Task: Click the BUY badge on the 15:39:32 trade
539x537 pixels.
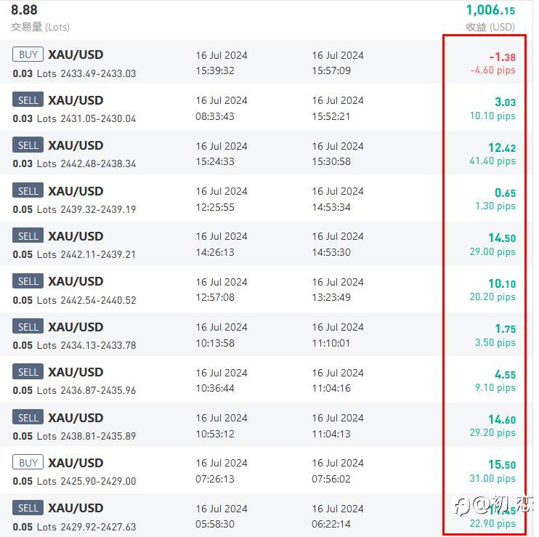Action: (28, 54)
